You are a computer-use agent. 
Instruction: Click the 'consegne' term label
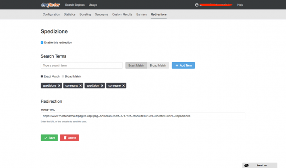tap(114, 85)
